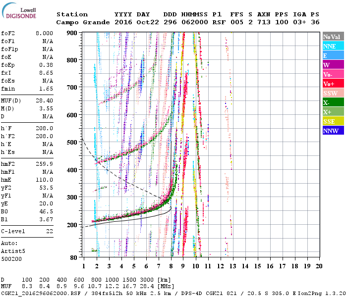Image resolution: width=347 pixels, height=297 pixels.
Task: Click the Campo Grande station name
Action: [x=83, y=22]
